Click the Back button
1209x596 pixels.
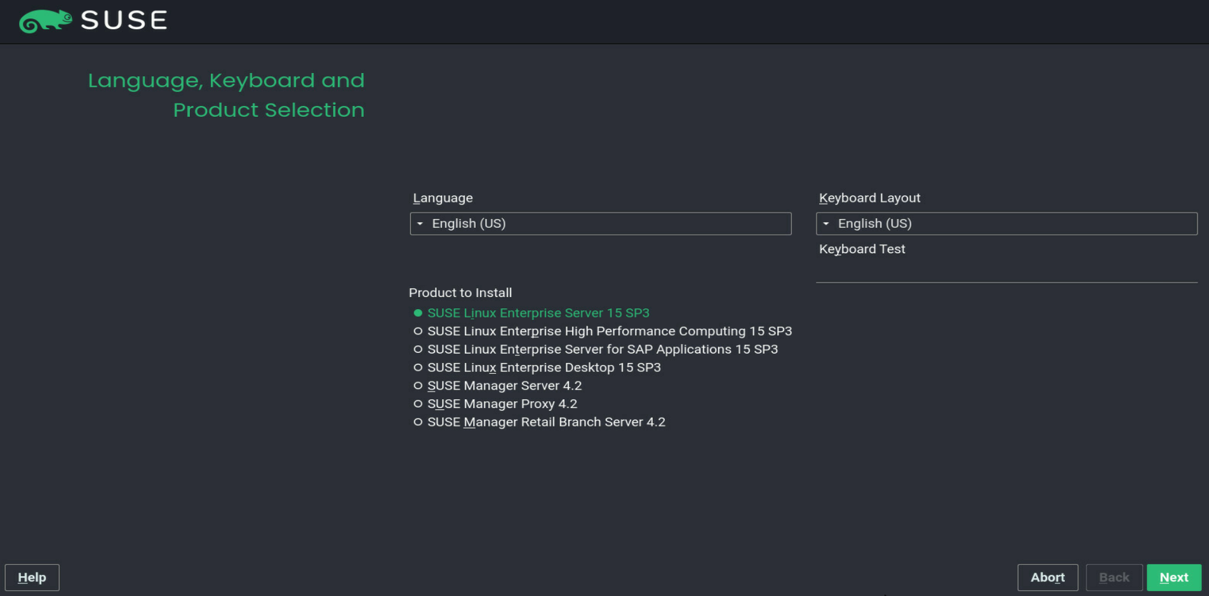coord(1114,578)
